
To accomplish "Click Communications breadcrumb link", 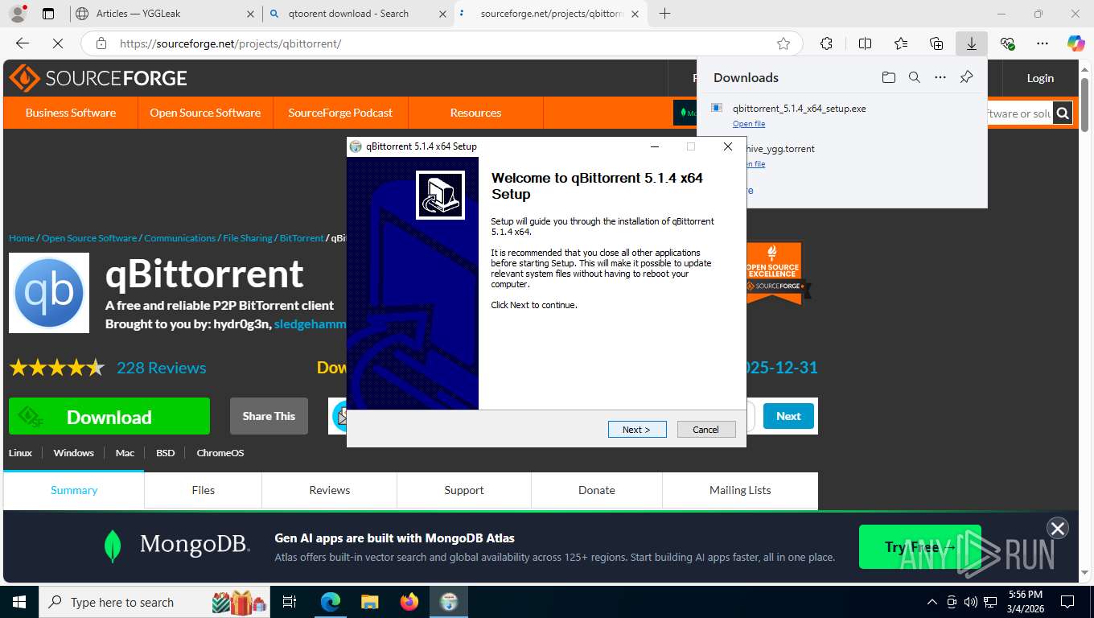I will pyautogui.click(x=180, y=238).
